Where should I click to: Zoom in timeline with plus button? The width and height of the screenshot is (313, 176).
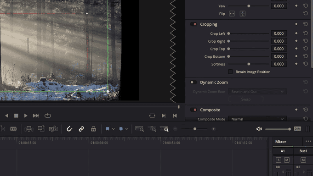[214, 129]
